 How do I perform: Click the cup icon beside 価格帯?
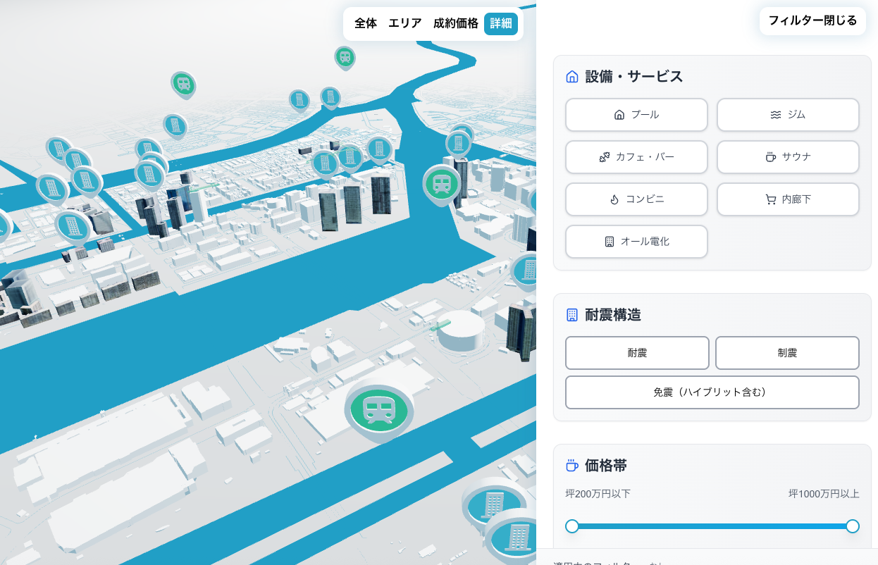pyautogui.click(x=572, y=466)
